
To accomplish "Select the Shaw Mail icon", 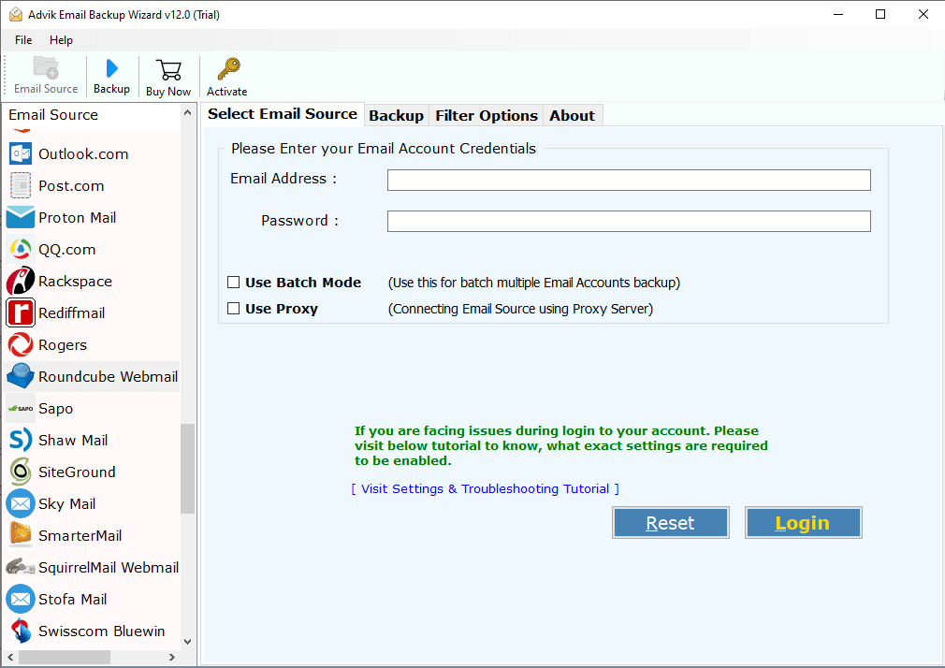I will [x=21, y=440].
